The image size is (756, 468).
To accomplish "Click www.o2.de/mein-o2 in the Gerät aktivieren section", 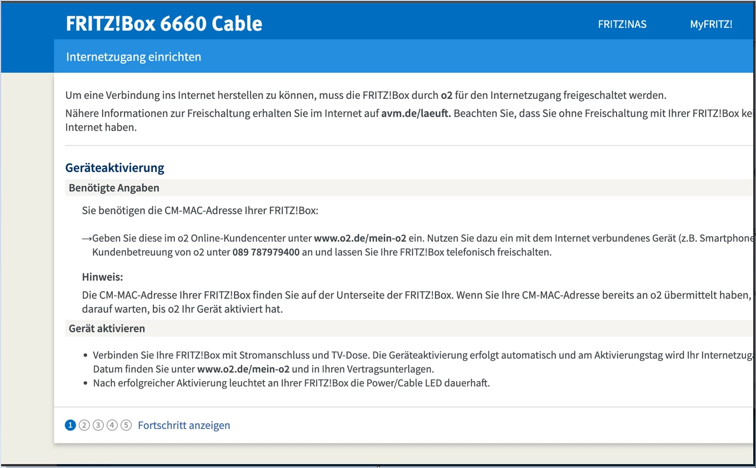I will (x=243, y=369).
